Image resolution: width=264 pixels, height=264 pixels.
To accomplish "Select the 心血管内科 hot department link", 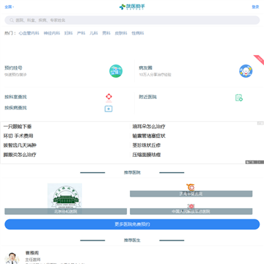I will click(x=29, y=33).
